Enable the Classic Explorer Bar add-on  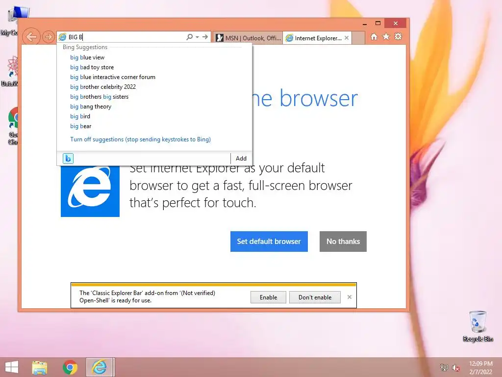click(x=268, y=297)
